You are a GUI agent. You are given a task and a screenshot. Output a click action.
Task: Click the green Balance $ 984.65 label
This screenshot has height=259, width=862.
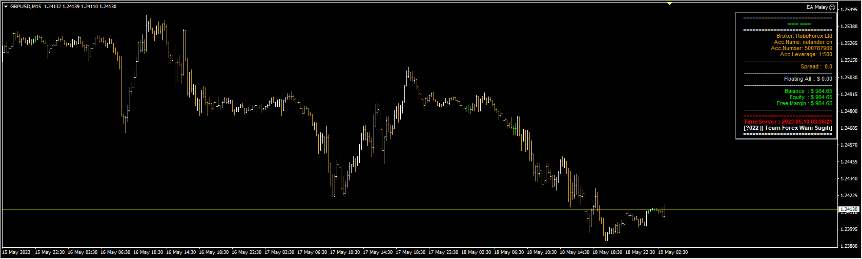pos(808,91)
